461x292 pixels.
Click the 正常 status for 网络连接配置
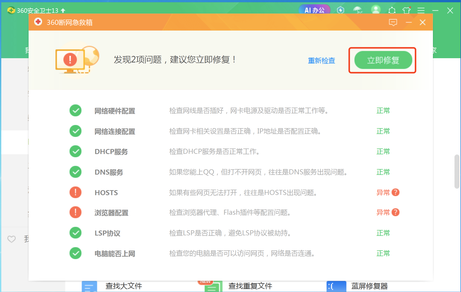tap(383, 131)
